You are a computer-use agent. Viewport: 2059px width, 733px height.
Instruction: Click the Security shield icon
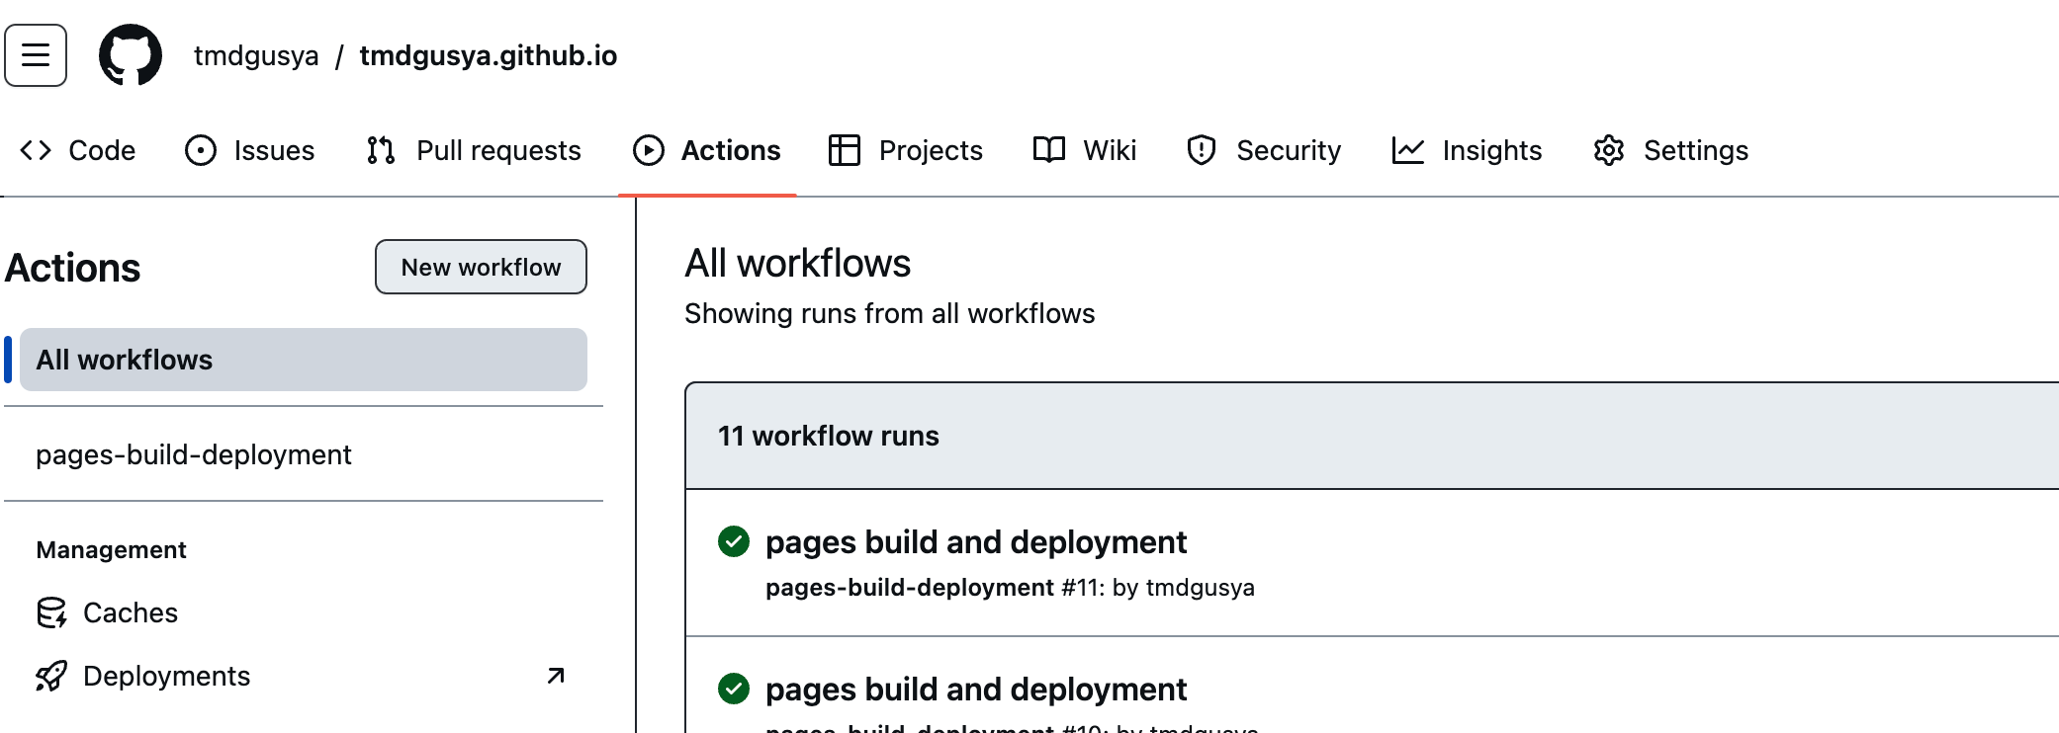[1202, 150]
